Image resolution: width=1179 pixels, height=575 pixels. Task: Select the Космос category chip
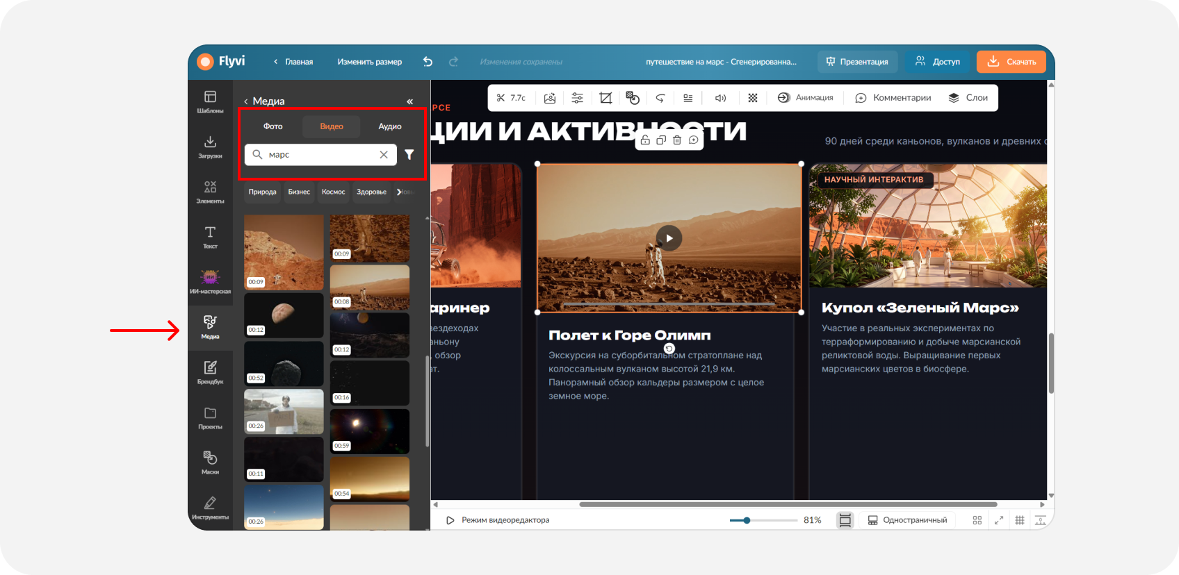tap(334, 192)
